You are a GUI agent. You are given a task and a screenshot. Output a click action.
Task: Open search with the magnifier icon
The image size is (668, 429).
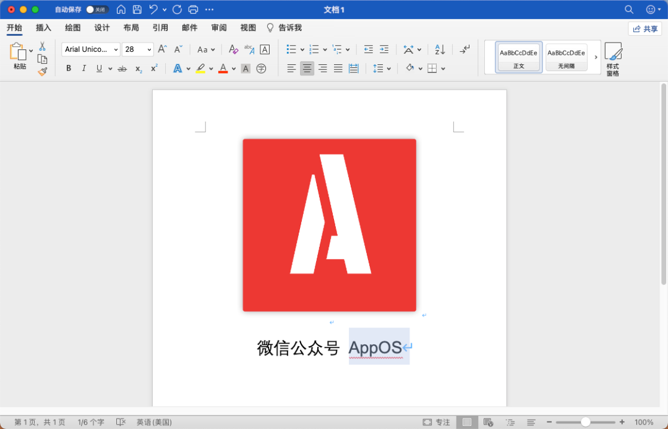pyautogui.click(x=629, y=9)
